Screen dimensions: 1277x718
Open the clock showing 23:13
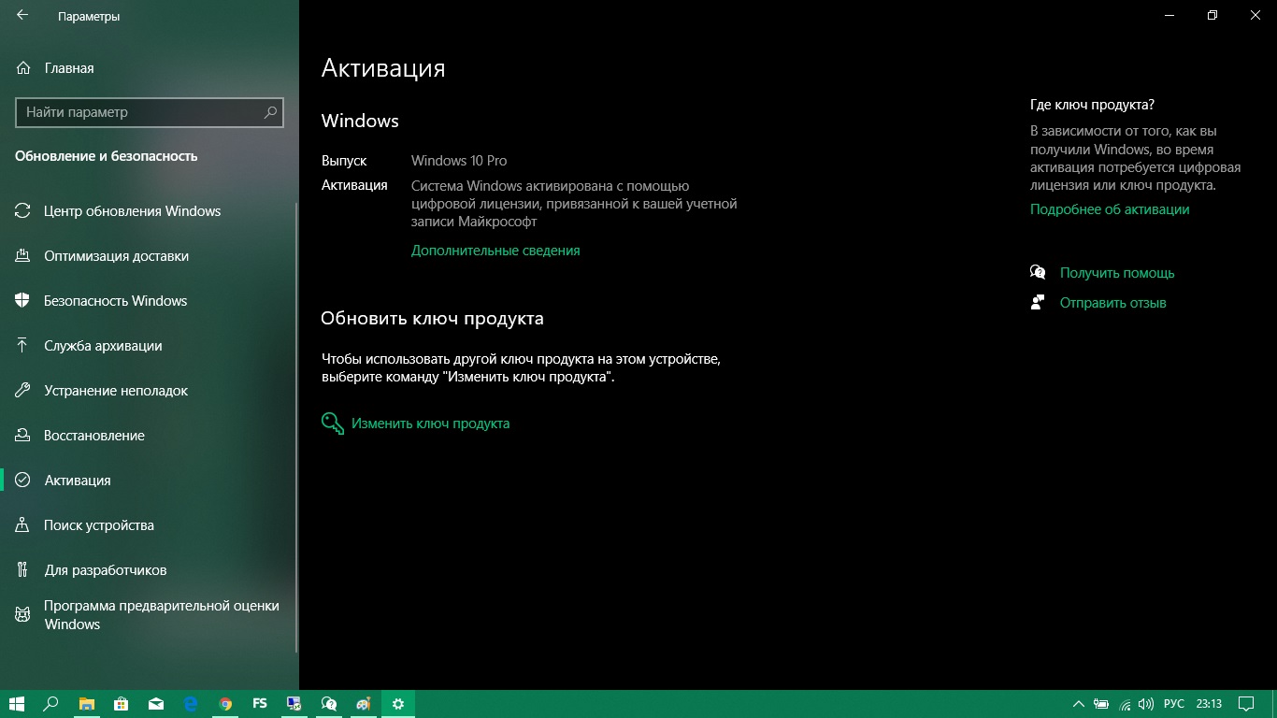point(1209,704)
